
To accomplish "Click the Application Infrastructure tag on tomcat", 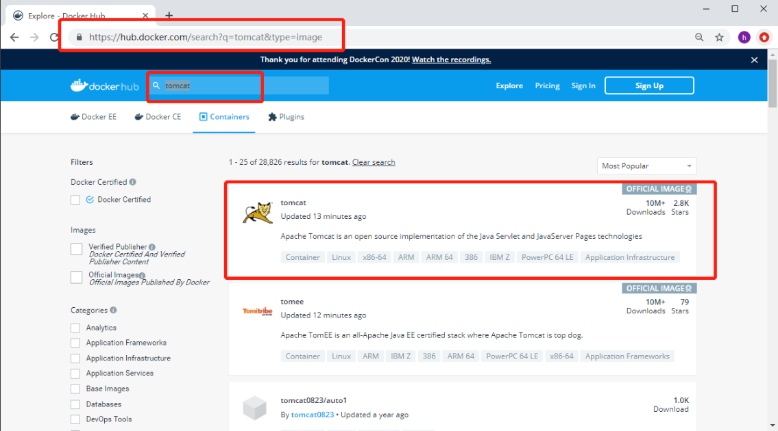I will click(630, 257).
